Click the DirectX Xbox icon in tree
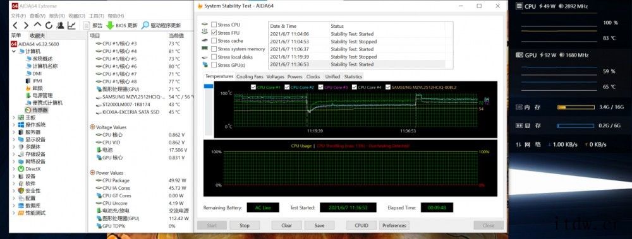Viewport: 632px width, 239px height. coord(21,168)
